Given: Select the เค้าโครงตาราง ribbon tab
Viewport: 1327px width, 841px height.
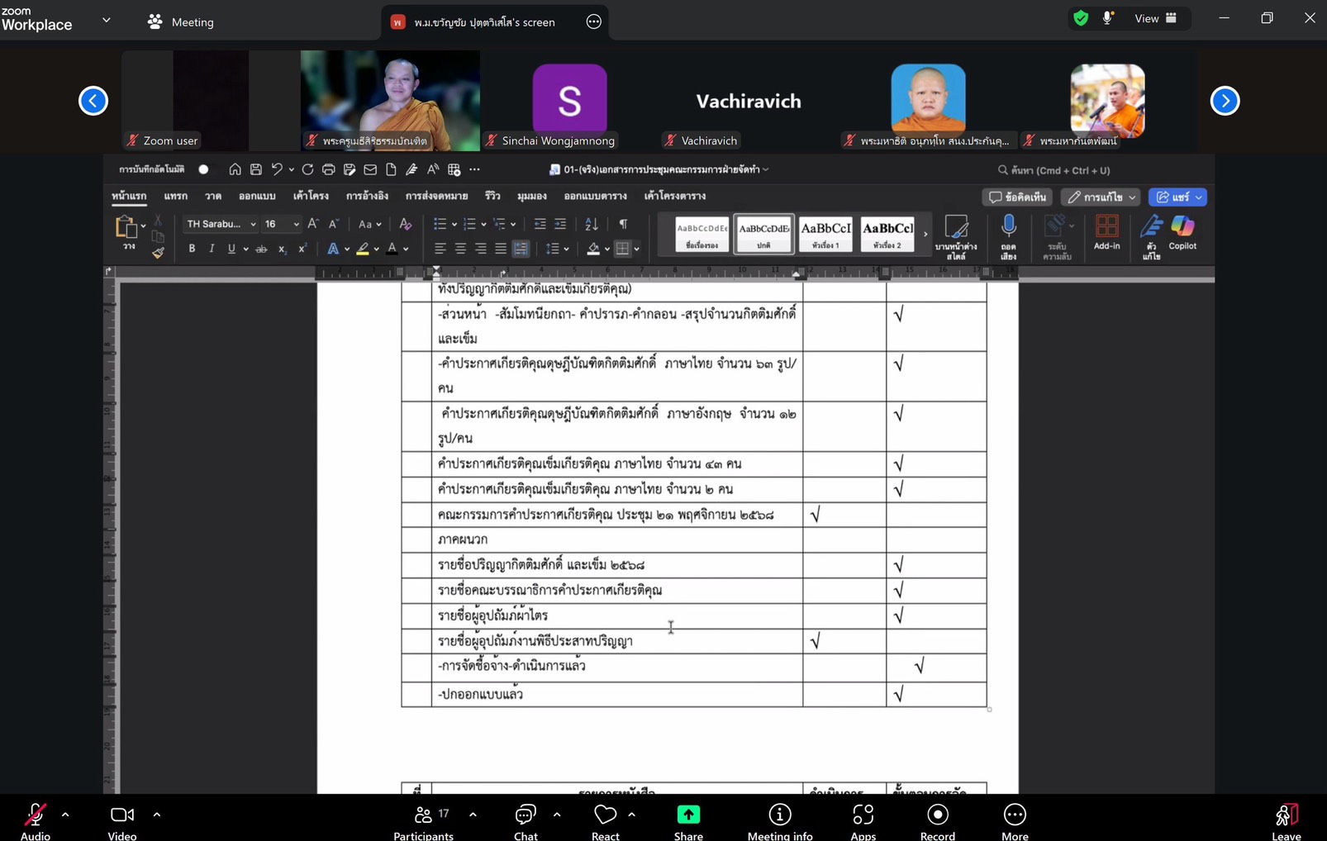Looking at the screenshot, I should (674, 197).
